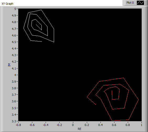Select the RE horizontal axis label
148x132 pixels.
80,129
